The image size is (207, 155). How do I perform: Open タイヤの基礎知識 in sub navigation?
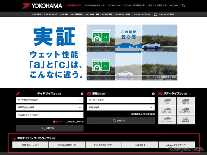click(76, 14)
